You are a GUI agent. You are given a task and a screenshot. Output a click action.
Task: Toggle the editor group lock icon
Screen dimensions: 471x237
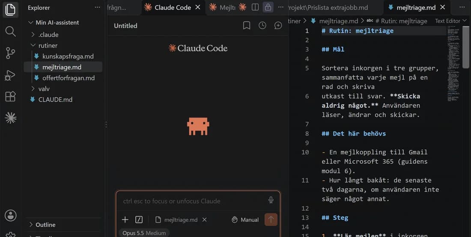pyautogui.click(x=268, y=7)
